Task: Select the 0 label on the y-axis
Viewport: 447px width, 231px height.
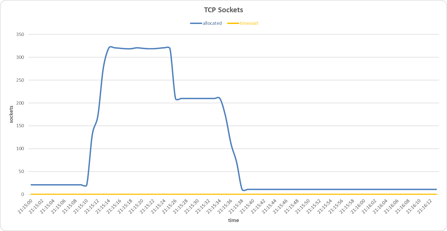Action: (23, 194)
